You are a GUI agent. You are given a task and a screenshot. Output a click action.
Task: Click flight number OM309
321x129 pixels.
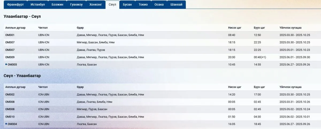click(x=10, y=57)
